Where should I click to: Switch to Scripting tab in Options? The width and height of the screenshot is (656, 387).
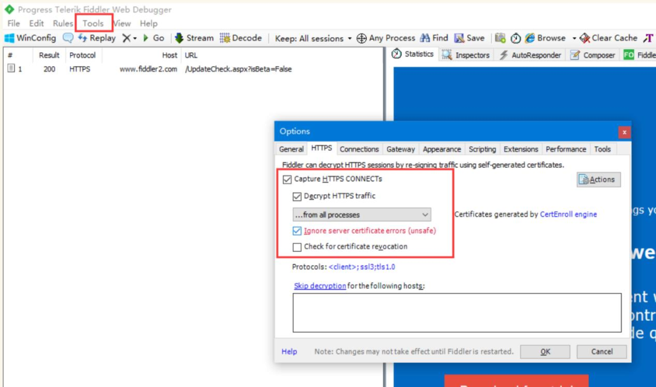tap(482, 149)
